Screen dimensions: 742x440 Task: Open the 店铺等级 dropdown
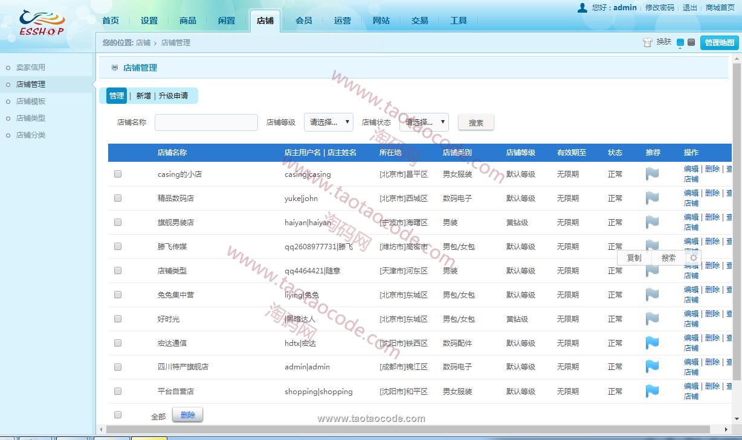coord(328,122)
